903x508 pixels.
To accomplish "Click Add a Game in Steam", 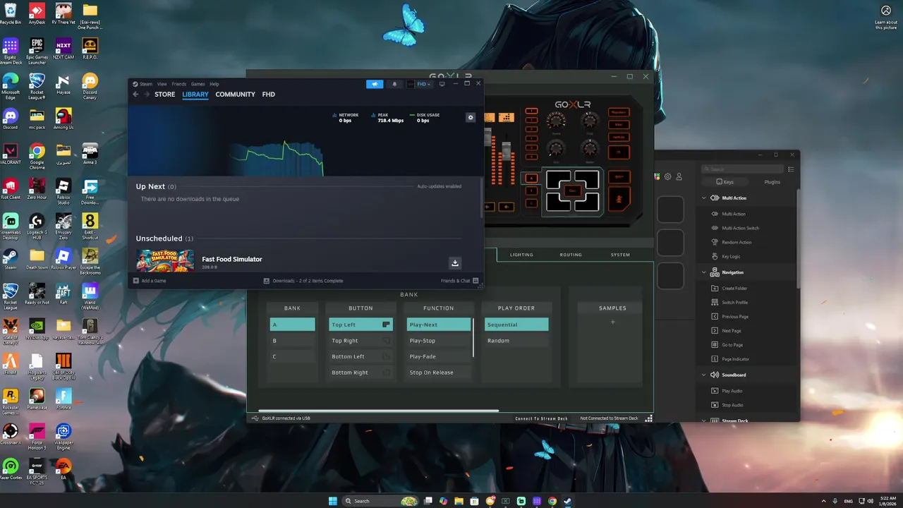I will pos(150,281).
